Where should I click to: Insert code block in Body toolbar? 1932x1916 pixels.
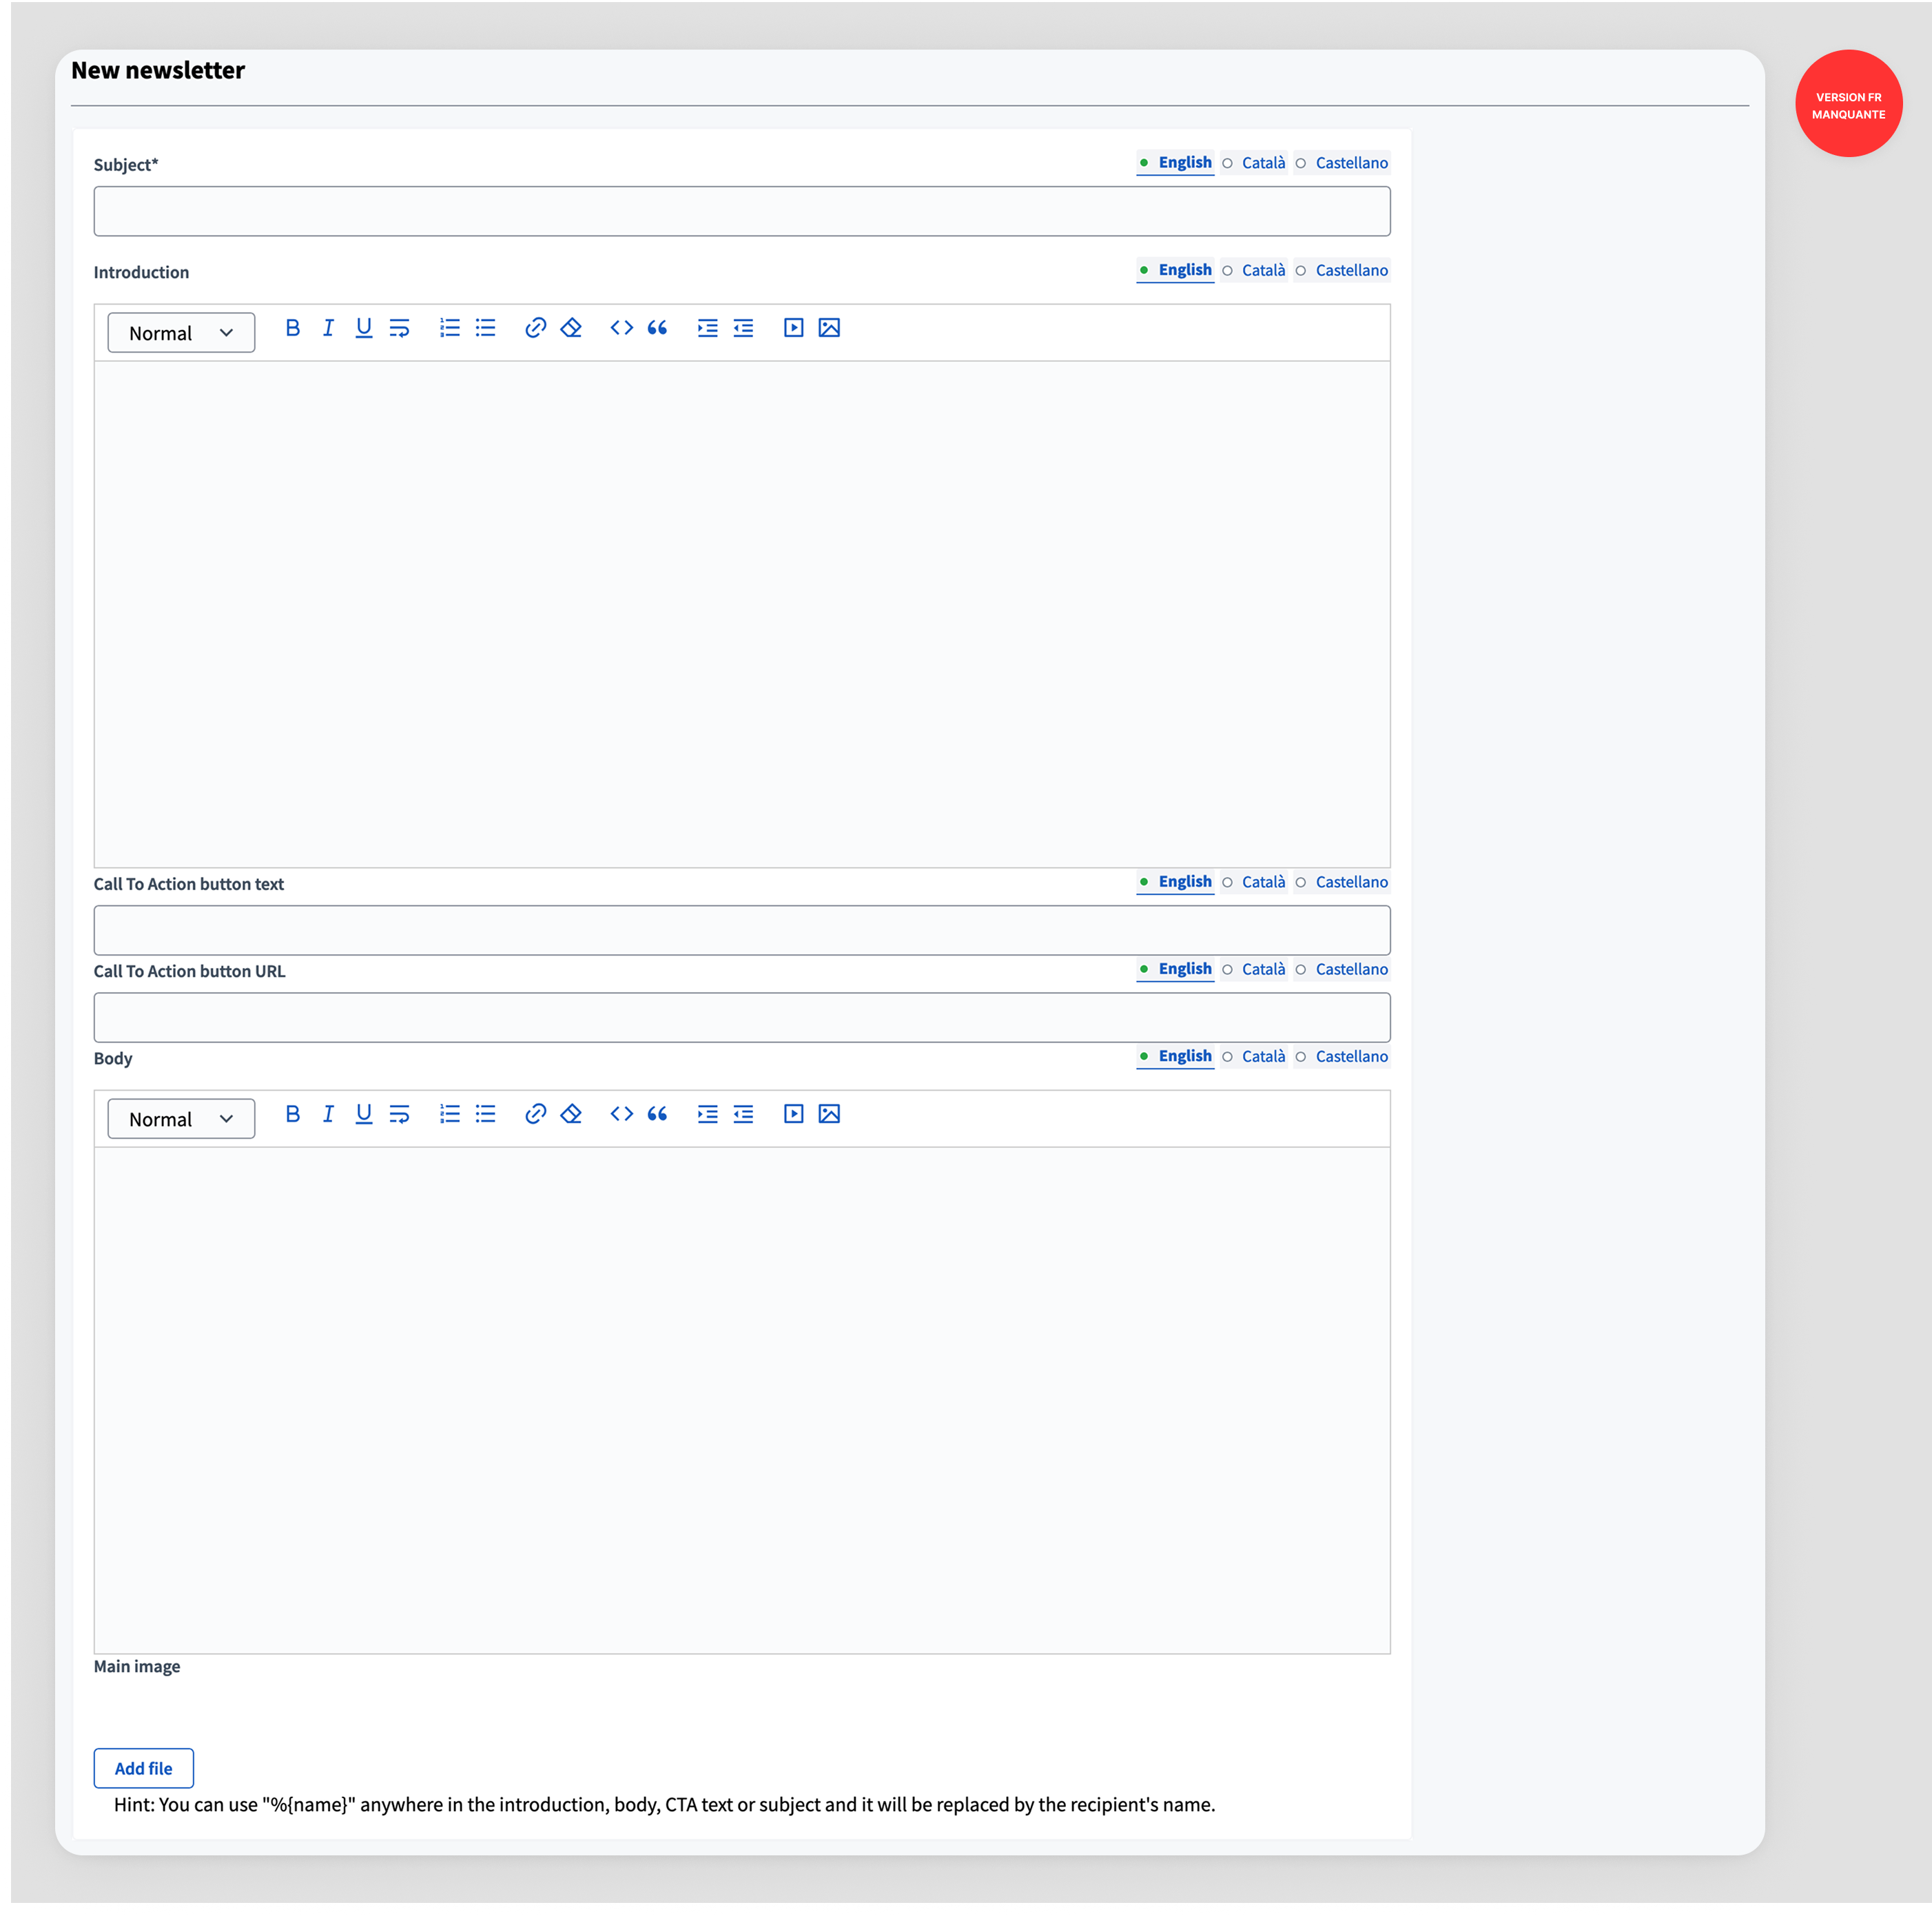pyautogui.click(x=622, y=1114)
